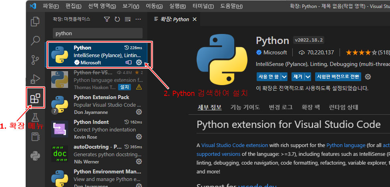Open the 이동(G) menu
Viewport: 390px width, 187px height.
point(154,6)
